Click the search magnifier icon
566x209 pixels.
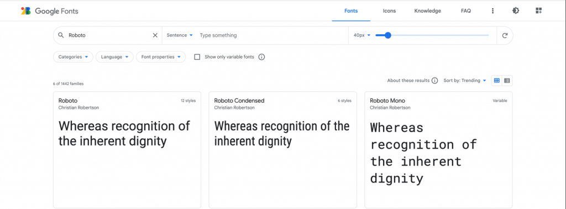[x=61, y=35]
